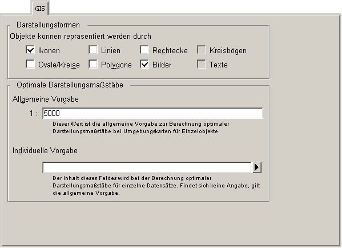Check the Ovale/Kreise option

pos(30,65)
